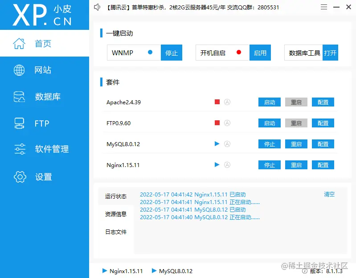Stop the WNMP one-click service
The height and width of the screenshot is (278, 356).
(172, 53)
